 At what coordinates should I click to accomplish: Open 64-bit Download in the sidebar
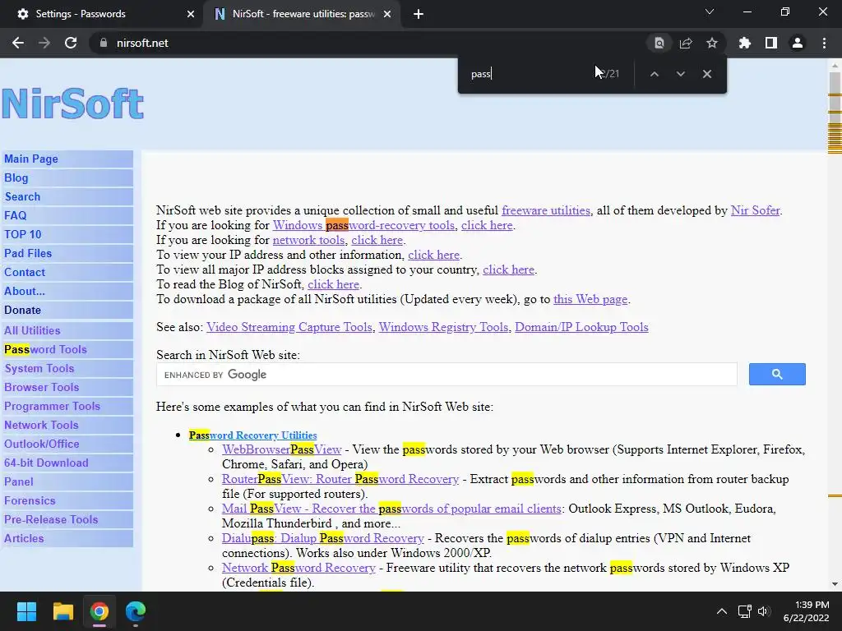tap(67, 463)
